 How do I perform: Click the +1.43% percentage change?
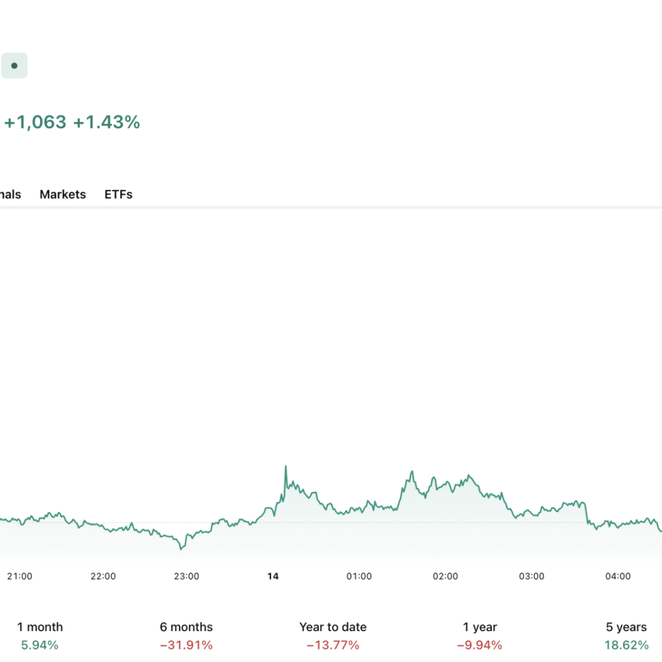pos(106,122)
